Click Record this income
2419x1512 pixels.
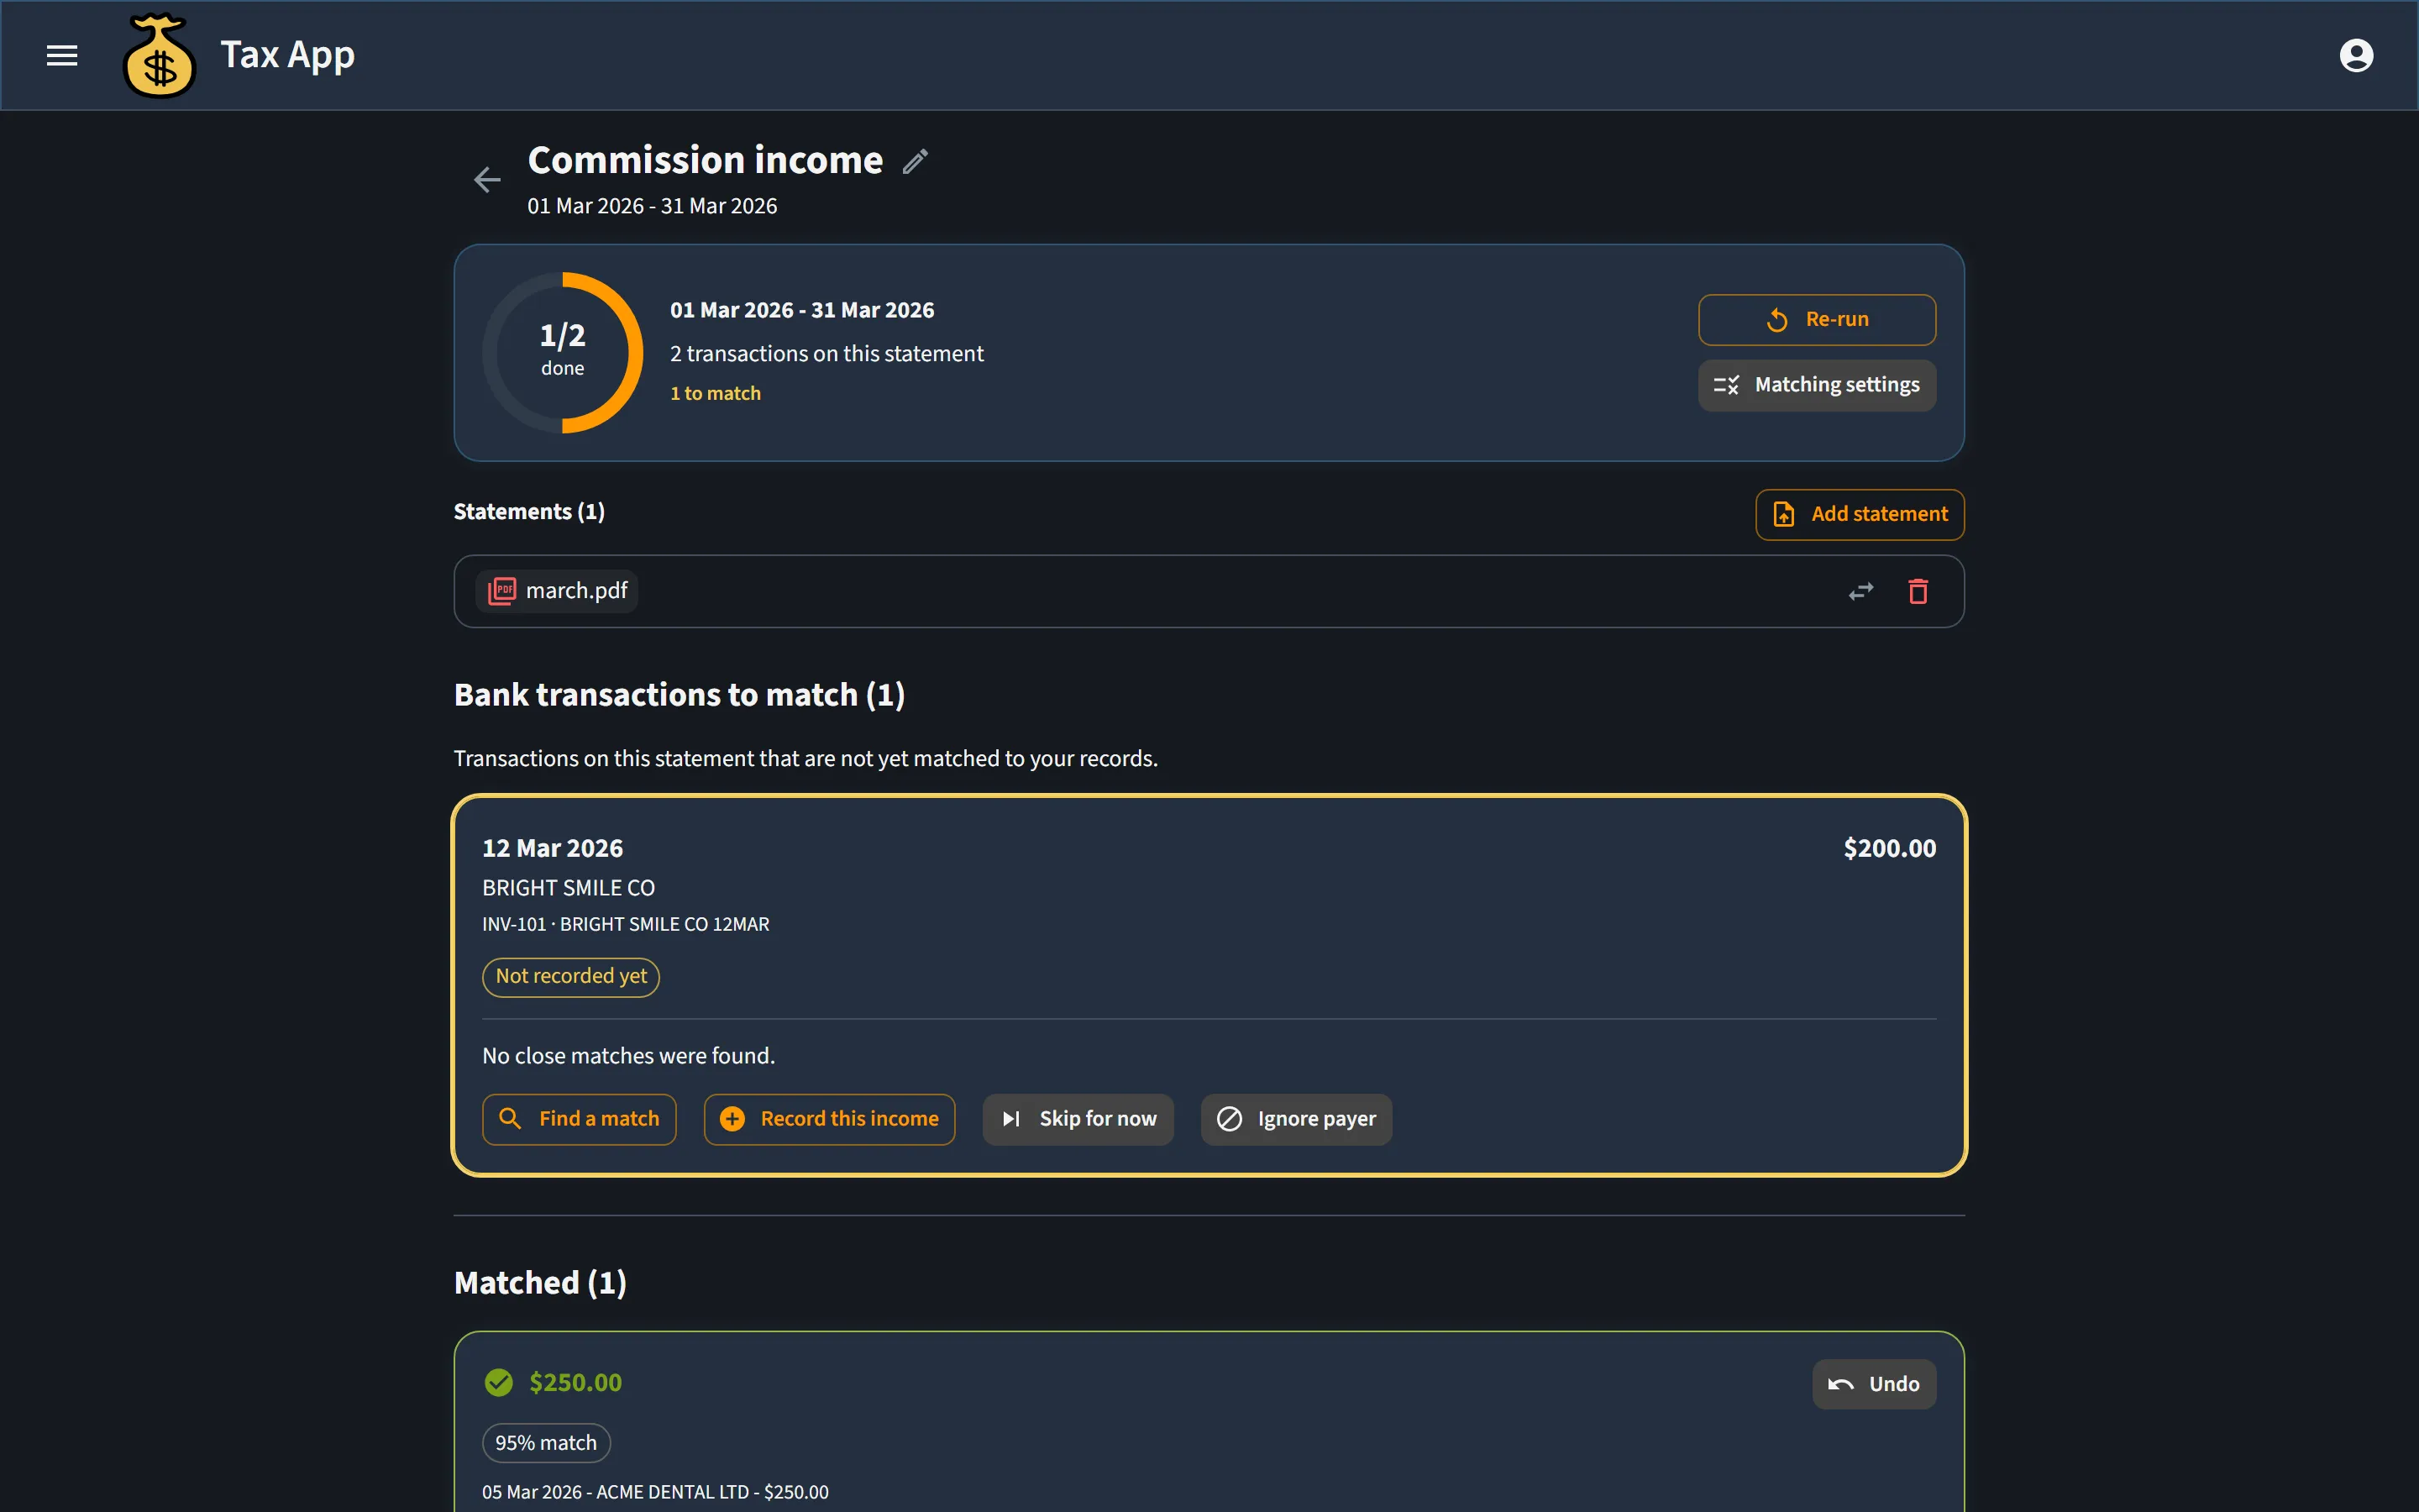pos(829,1119)
